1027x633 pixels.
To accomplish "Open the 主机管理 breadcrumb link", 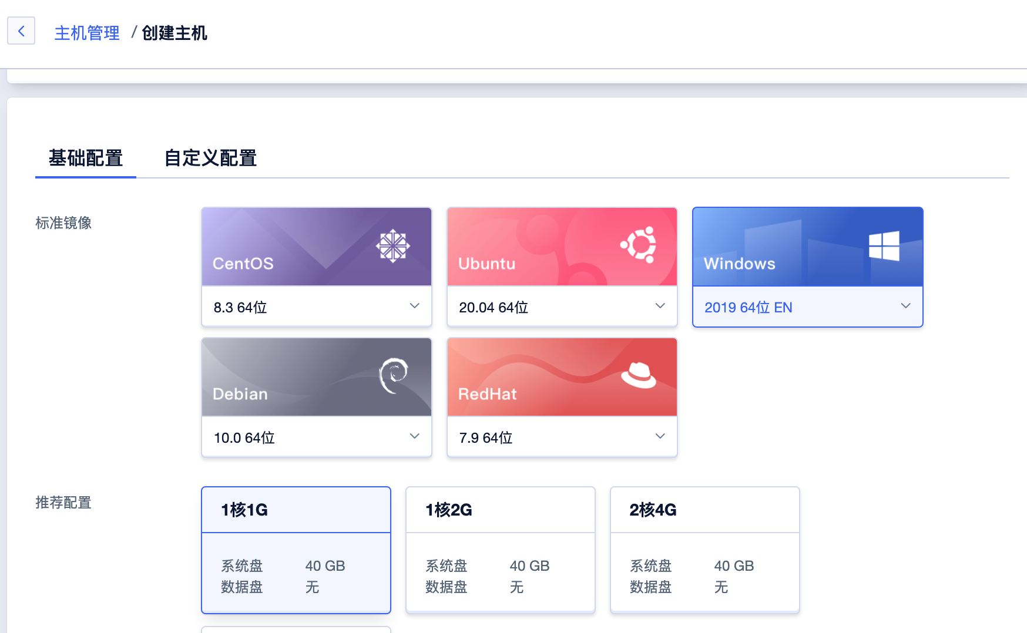I will pyautogui.click(x=87, y=33).
